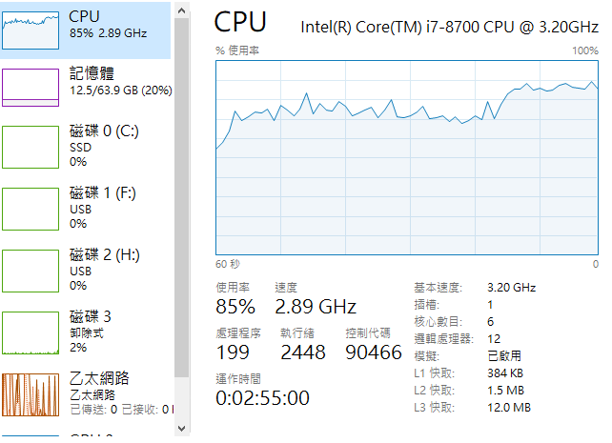Screen dimensions: 612x443
Task: Click the sidebar vertical scrollbar thumb
Action: 181,198
